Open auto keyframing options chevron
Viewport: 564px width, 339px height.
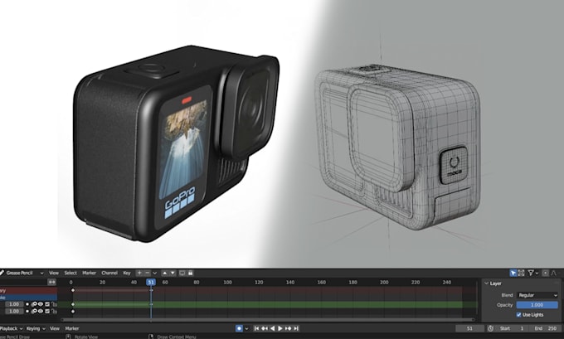click(x=247, y=328)
